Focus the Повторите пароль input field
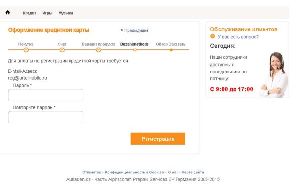 pyautogui.click(x=46, y=117)
